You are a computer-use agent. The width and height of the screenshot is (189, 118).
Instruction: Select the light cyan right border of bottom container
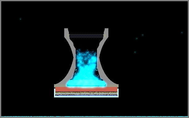pyautogui.click(x=118, y=93)
